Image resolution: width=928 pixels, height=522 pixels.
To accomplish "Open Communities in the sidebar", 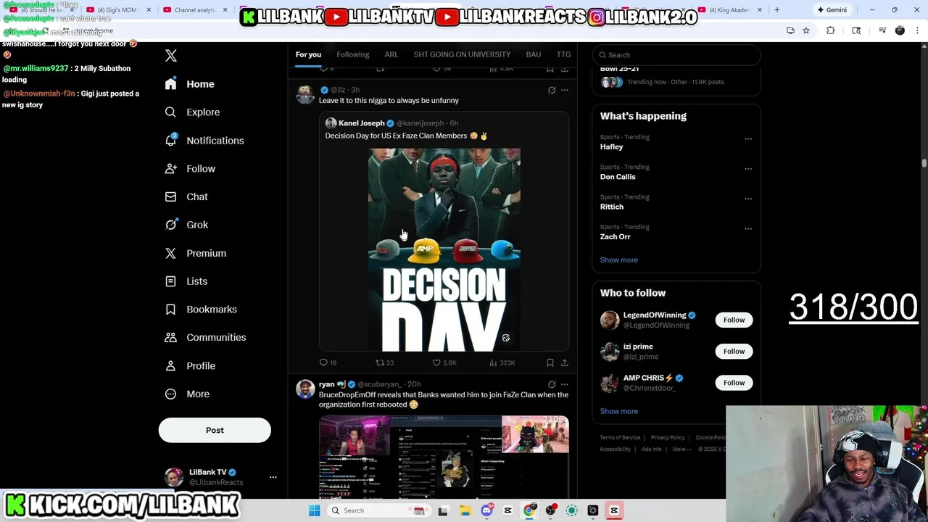I will click(x=205, y=338).
